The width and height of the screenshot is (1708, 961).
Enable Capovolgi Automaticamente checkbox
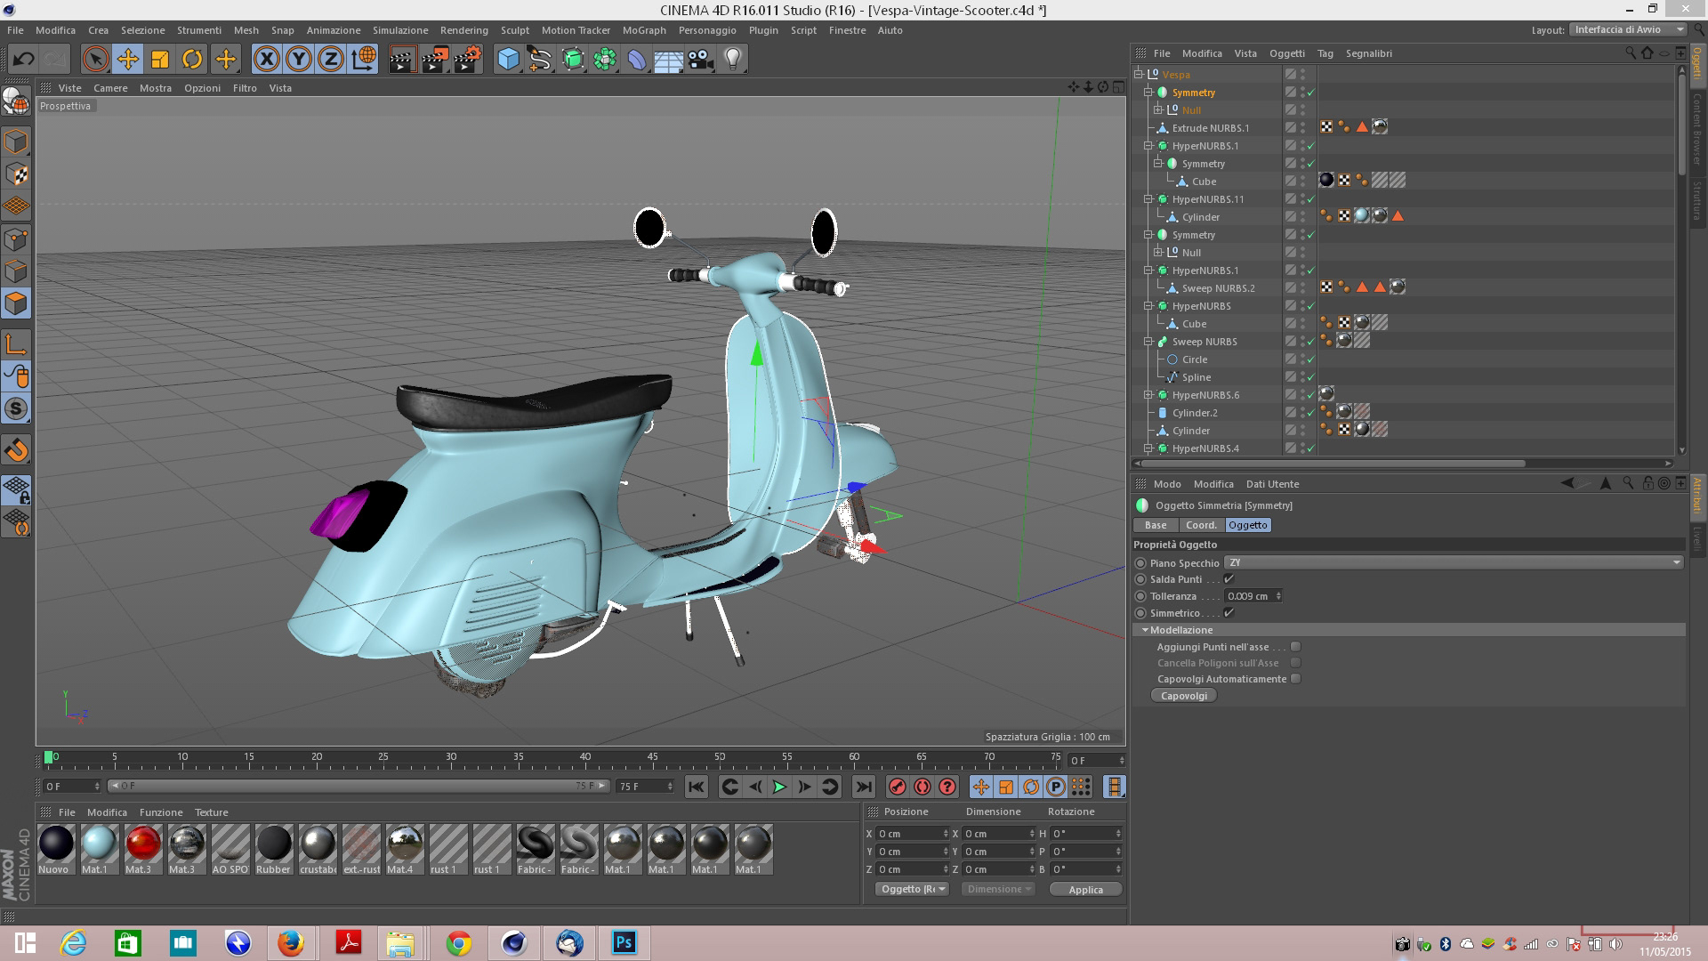pos(1296,679)
